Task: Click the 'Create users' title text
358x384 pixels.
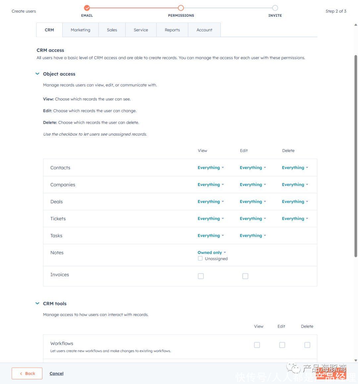Action: pos(24,11)
